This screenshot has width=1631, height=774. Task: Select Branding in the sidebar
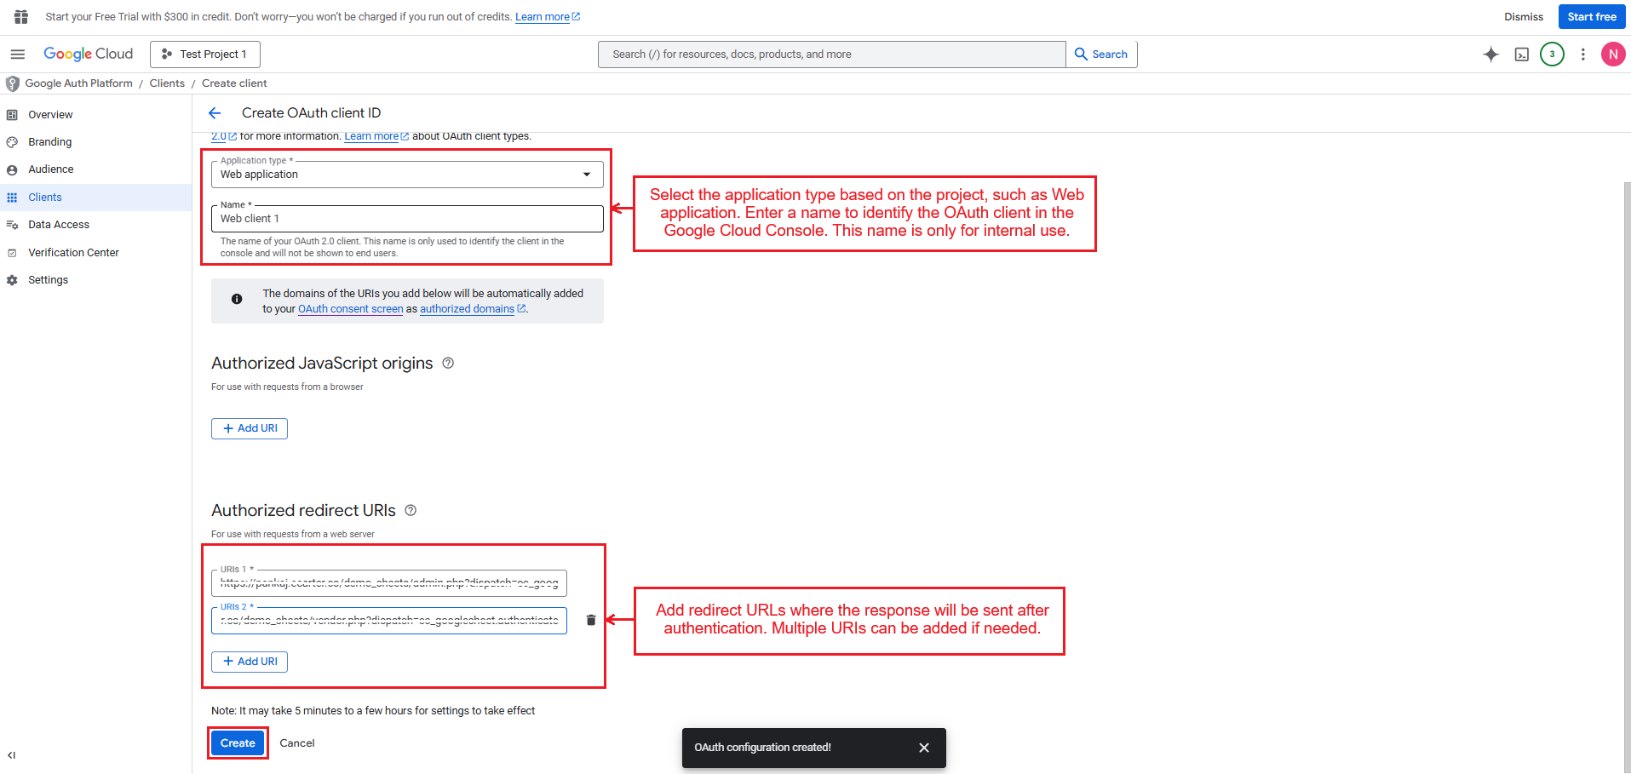(x=49, y=142)
